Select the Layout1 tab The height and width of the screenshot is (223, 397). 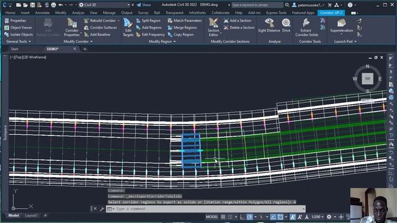coord(31,216)
